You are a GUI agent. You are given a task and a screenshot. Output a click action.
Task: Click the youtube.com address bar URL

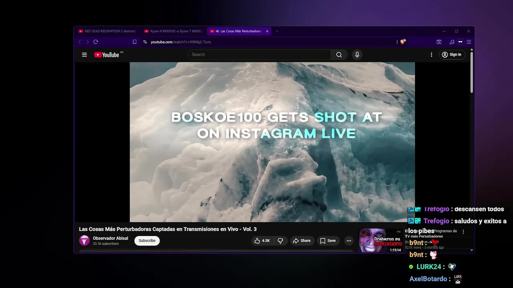click(181, 42)
